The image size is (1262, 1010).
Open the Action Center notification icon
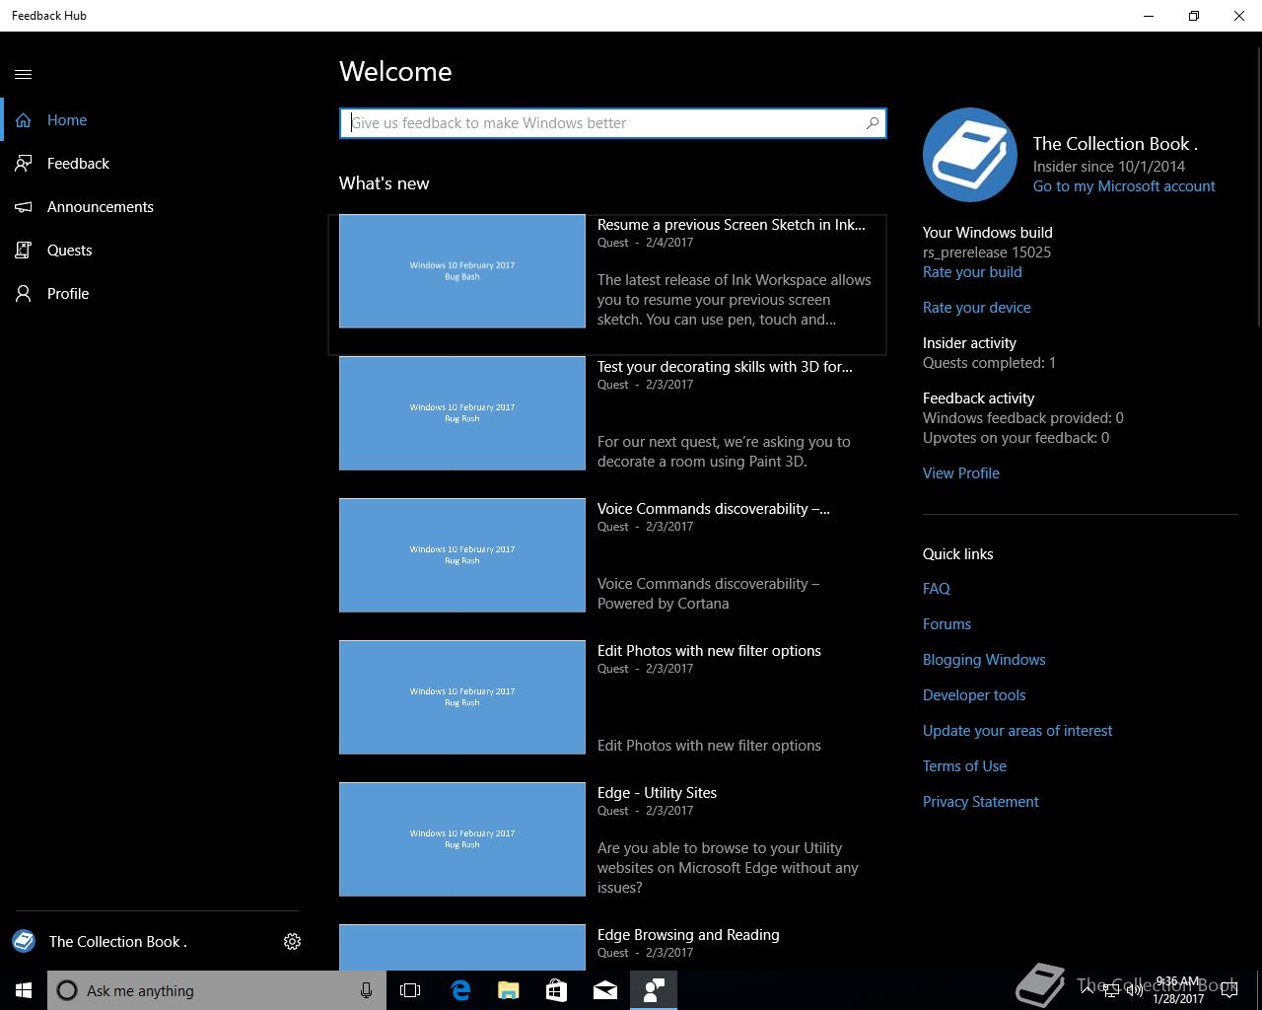tap(1229, 990)
